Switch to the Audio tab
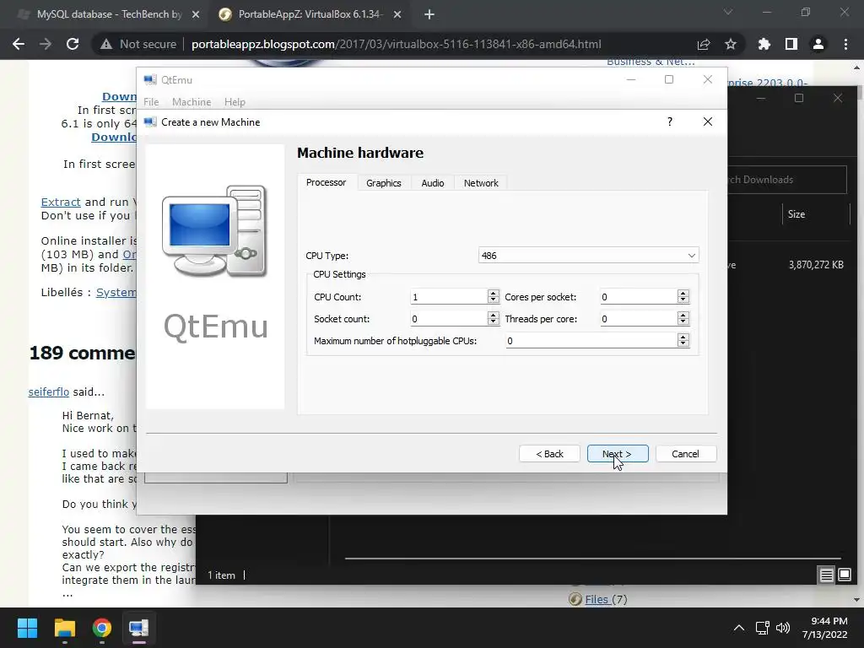 (433, 183)
